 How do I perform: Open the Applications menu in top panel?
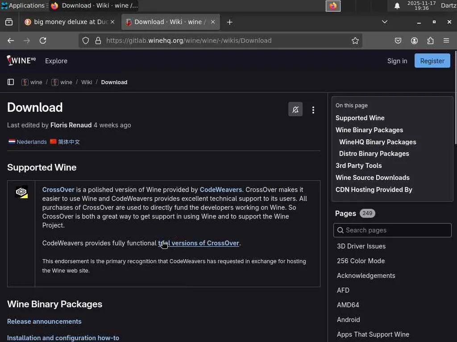coord(24,5)
